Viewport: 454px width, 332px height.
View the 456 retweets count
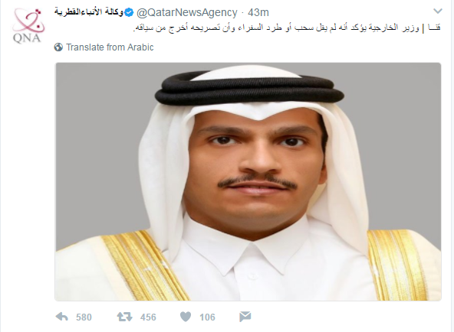(x=148, y=317)
